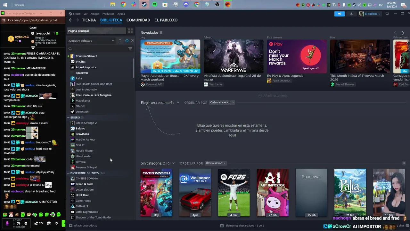Click purple microphone icon in chat box
This screenshot has width=410, height=231.
pos(7,223)
